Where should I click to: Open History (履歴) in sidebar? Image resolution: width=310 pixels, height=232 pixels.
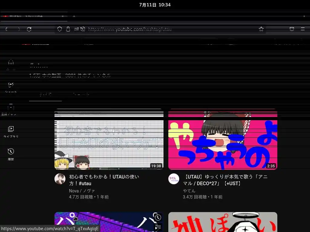click(x=11, y=154)
